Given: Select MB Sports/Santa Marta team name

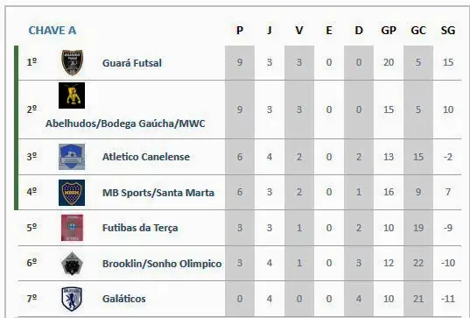Looking at the screenshot, I should click(158, 193).
